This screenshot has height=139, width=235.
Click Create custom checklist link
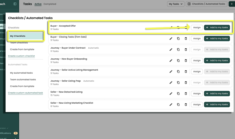point(21,56)
